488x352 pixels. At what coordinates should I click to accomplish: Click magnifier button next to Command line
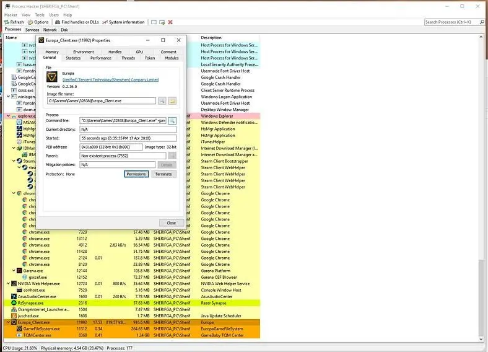click(172, 121)
